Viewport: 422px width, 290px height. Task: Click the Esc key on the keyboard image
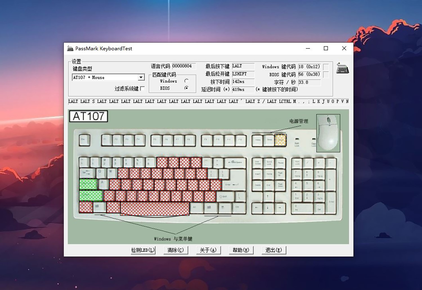84,140
